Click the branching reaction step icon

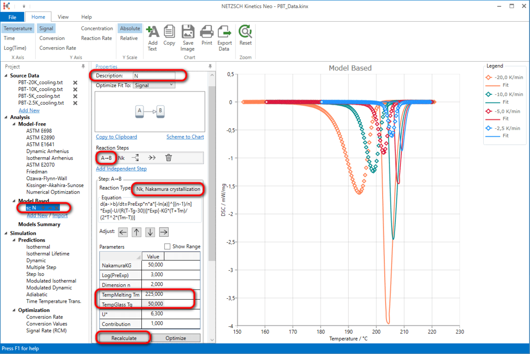tap(135, 158)
